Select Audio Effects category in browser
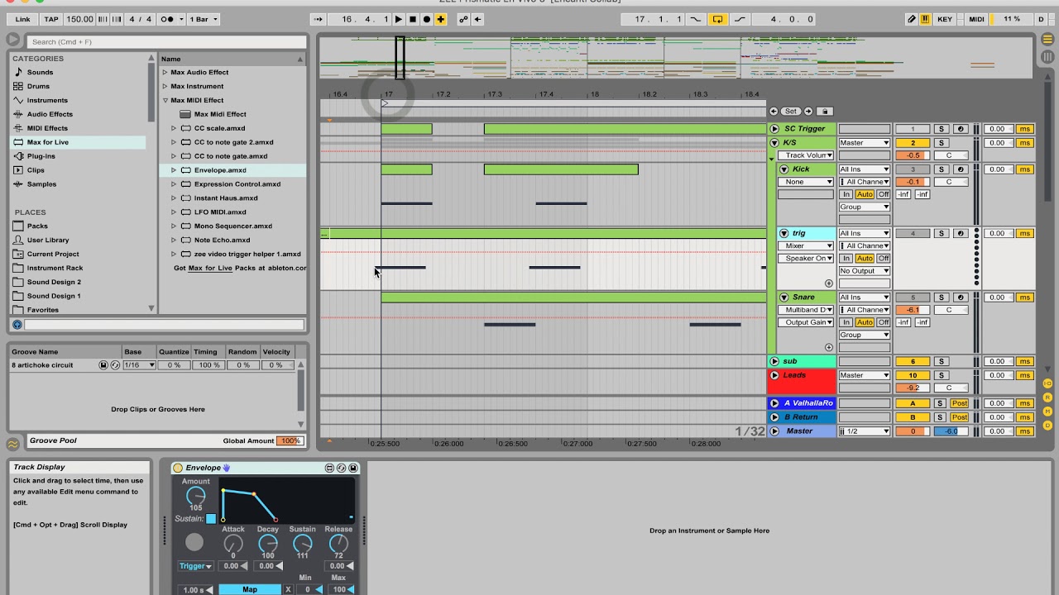 click(x=50, y=114)
